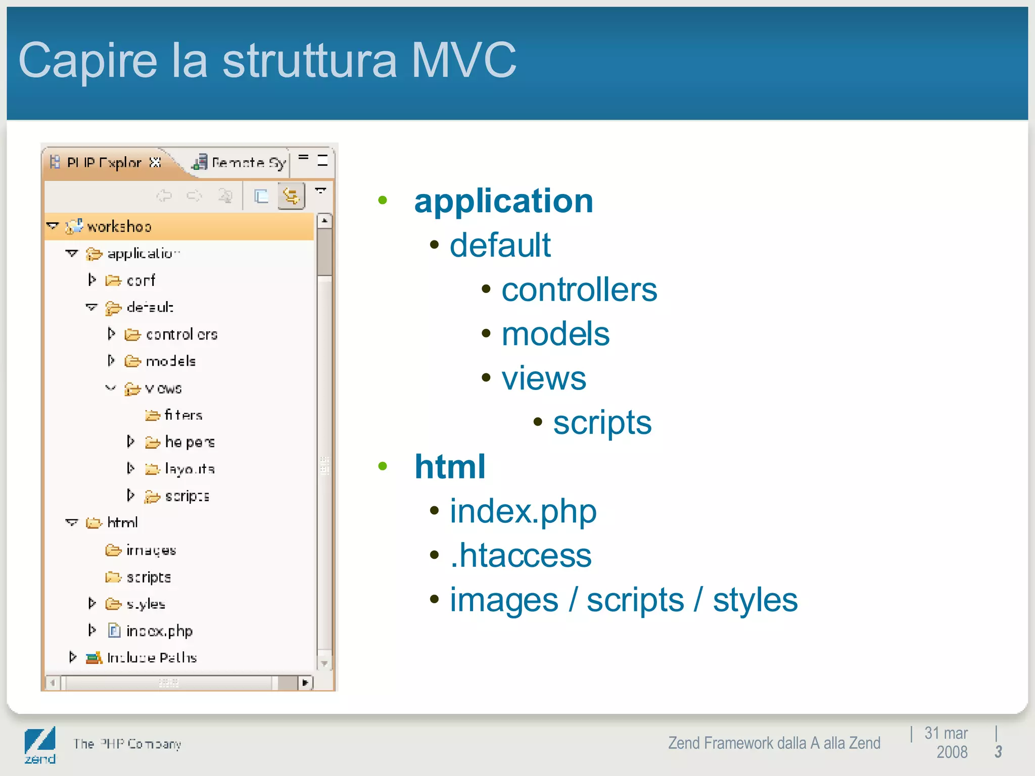Screen dimensions: 1035x776
Task: Select the Include Paths label
Action: point(152,658)
